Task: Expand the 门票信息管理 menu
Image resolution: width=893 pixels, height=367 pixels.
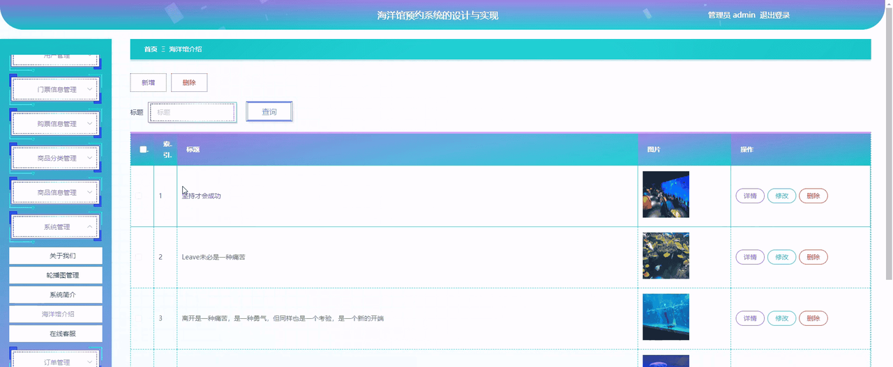Action: click(57, 90)
